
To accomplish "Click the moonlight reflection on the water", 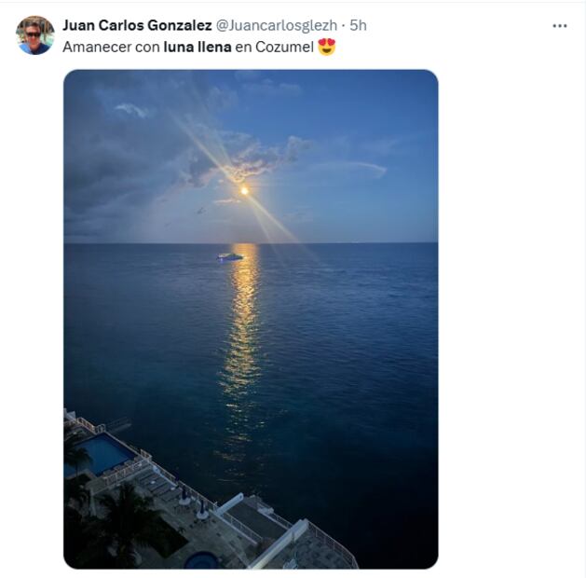I will tap(242, 336).
